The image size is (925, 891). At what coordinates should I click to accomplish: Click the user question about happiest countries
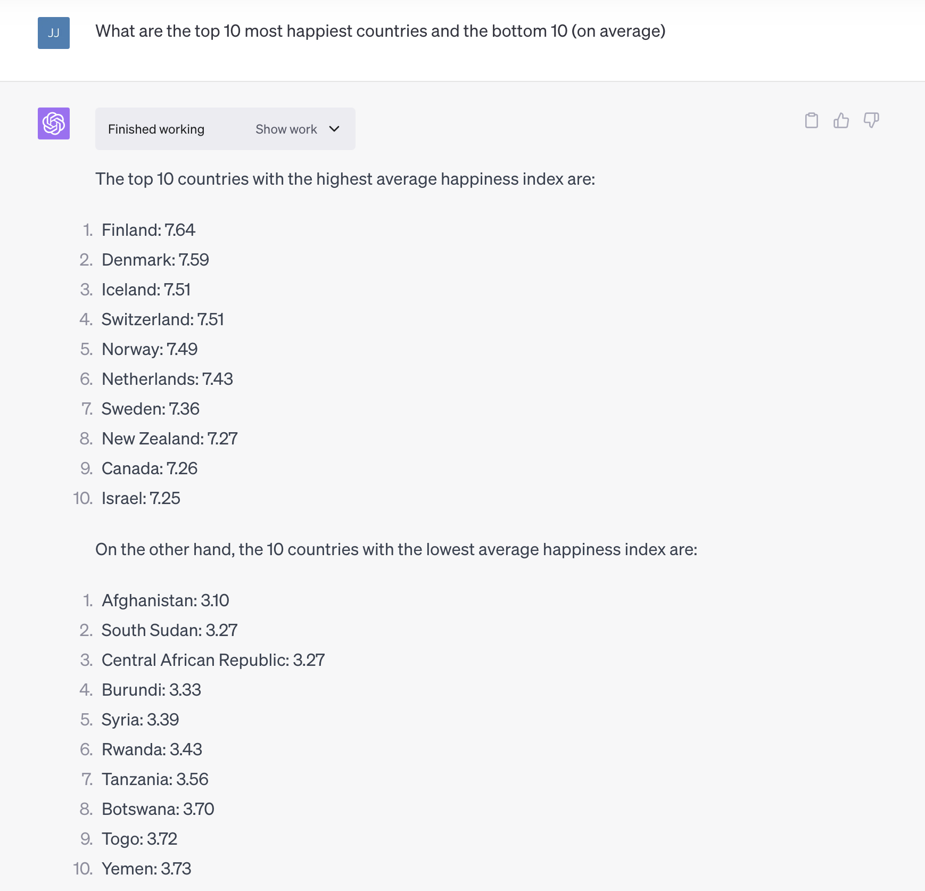381,31
